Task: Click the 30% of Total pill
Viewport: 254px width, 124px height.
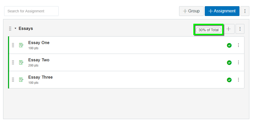Action: coord(208,30)
